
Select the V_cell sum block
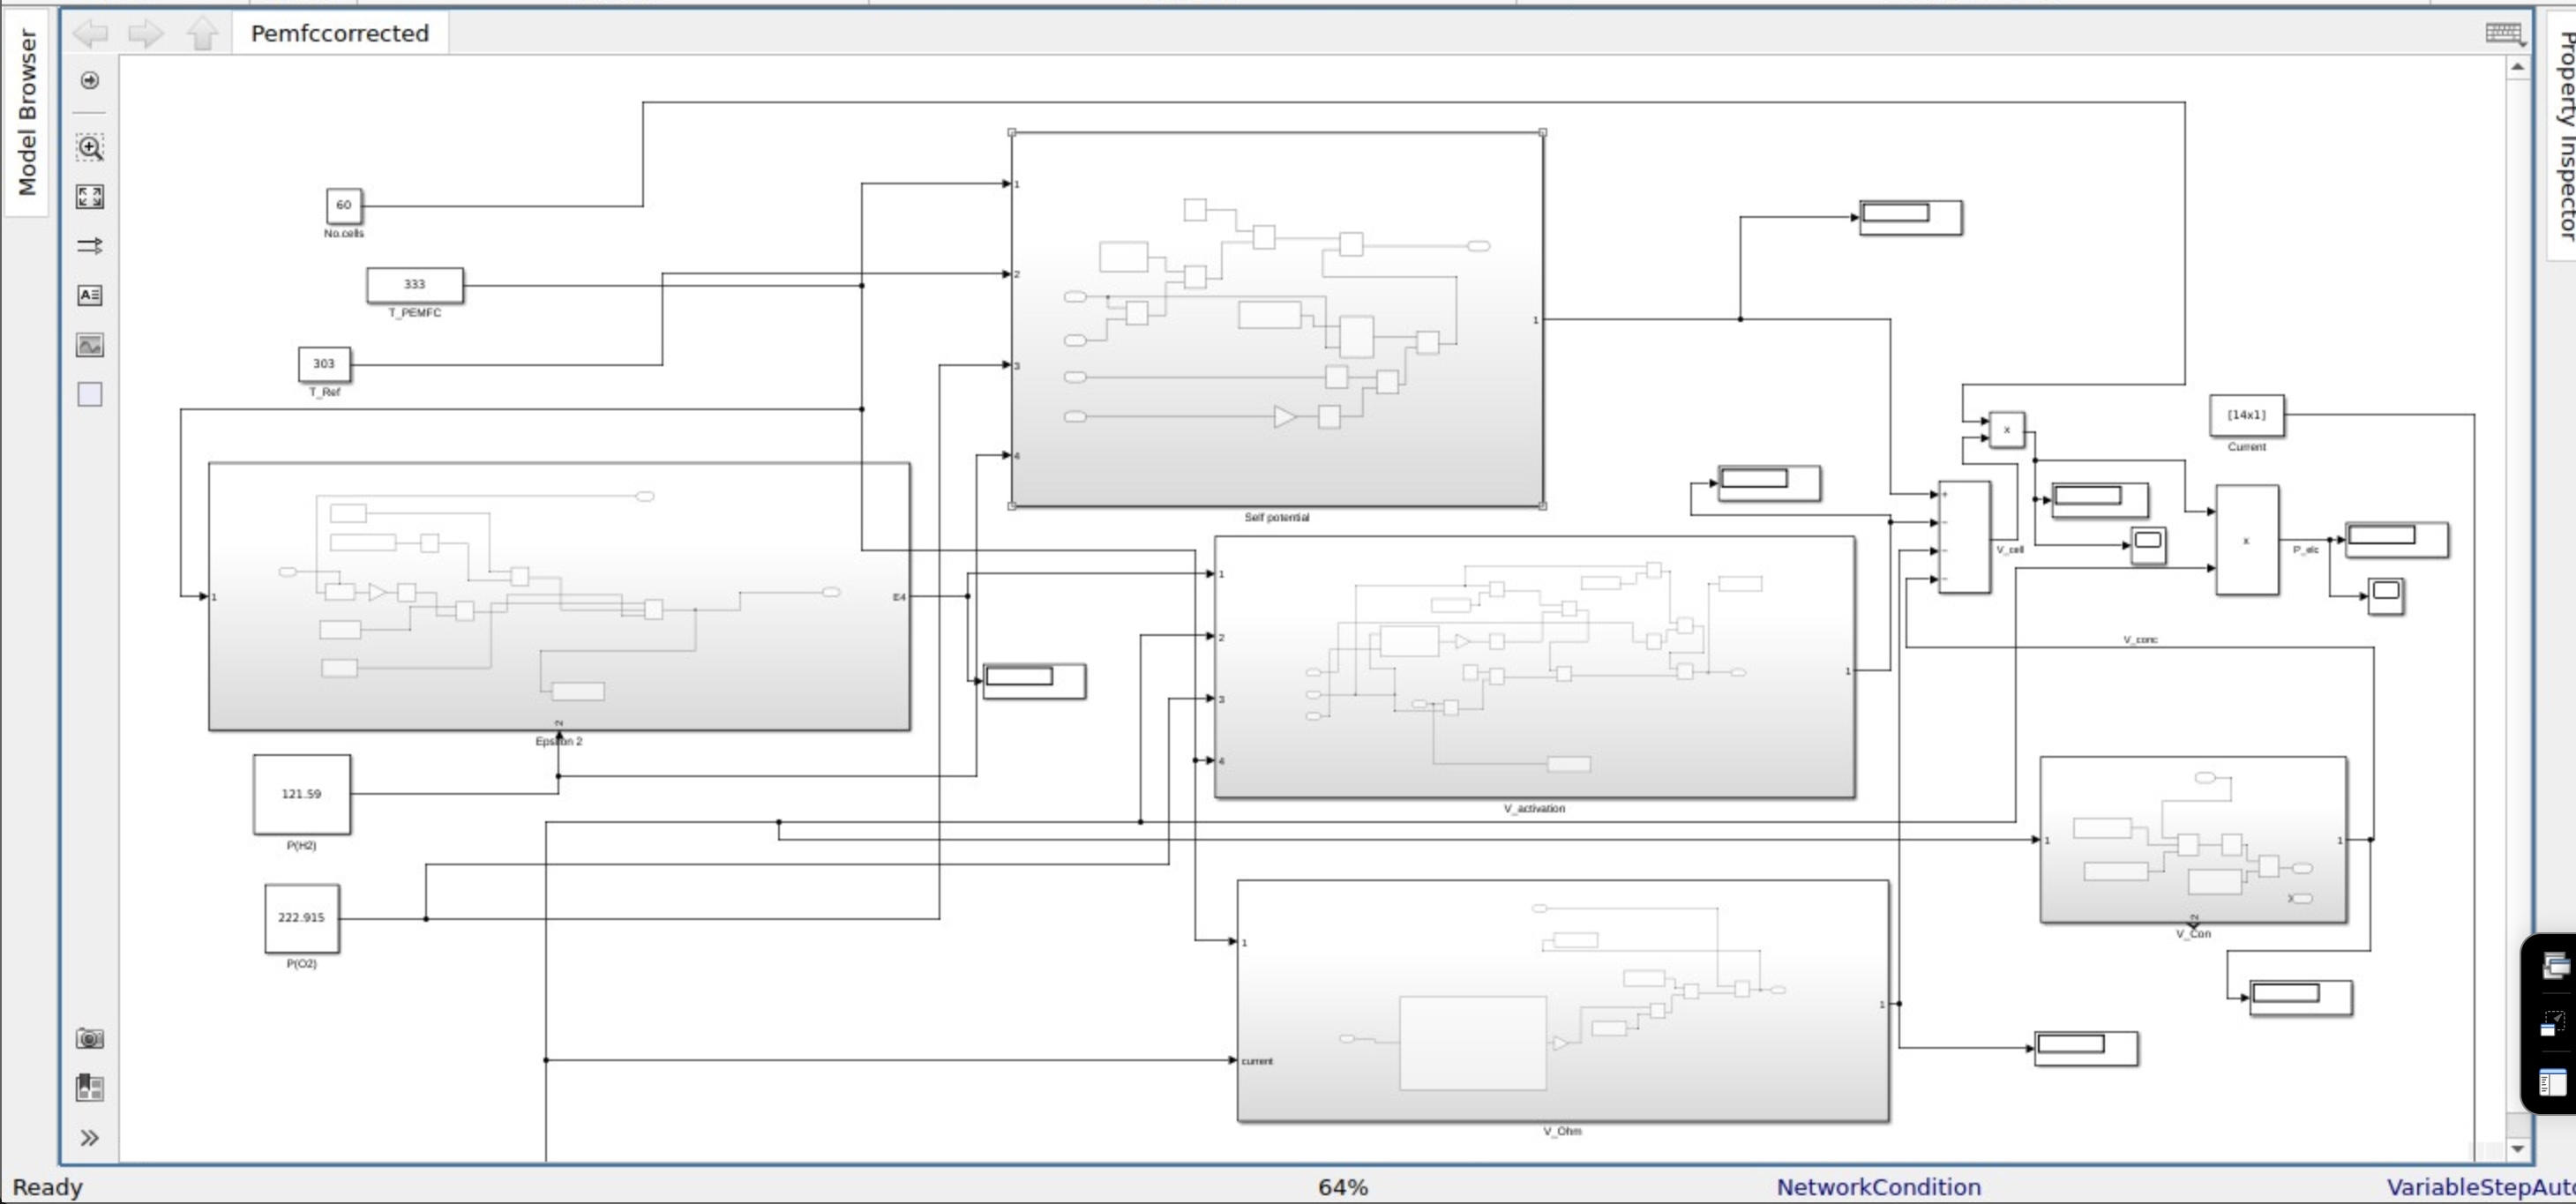tap(1964, 537)
